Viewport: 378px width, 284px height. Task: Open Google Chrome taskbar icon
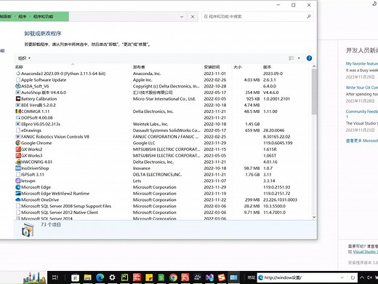(x=173, y=277)
